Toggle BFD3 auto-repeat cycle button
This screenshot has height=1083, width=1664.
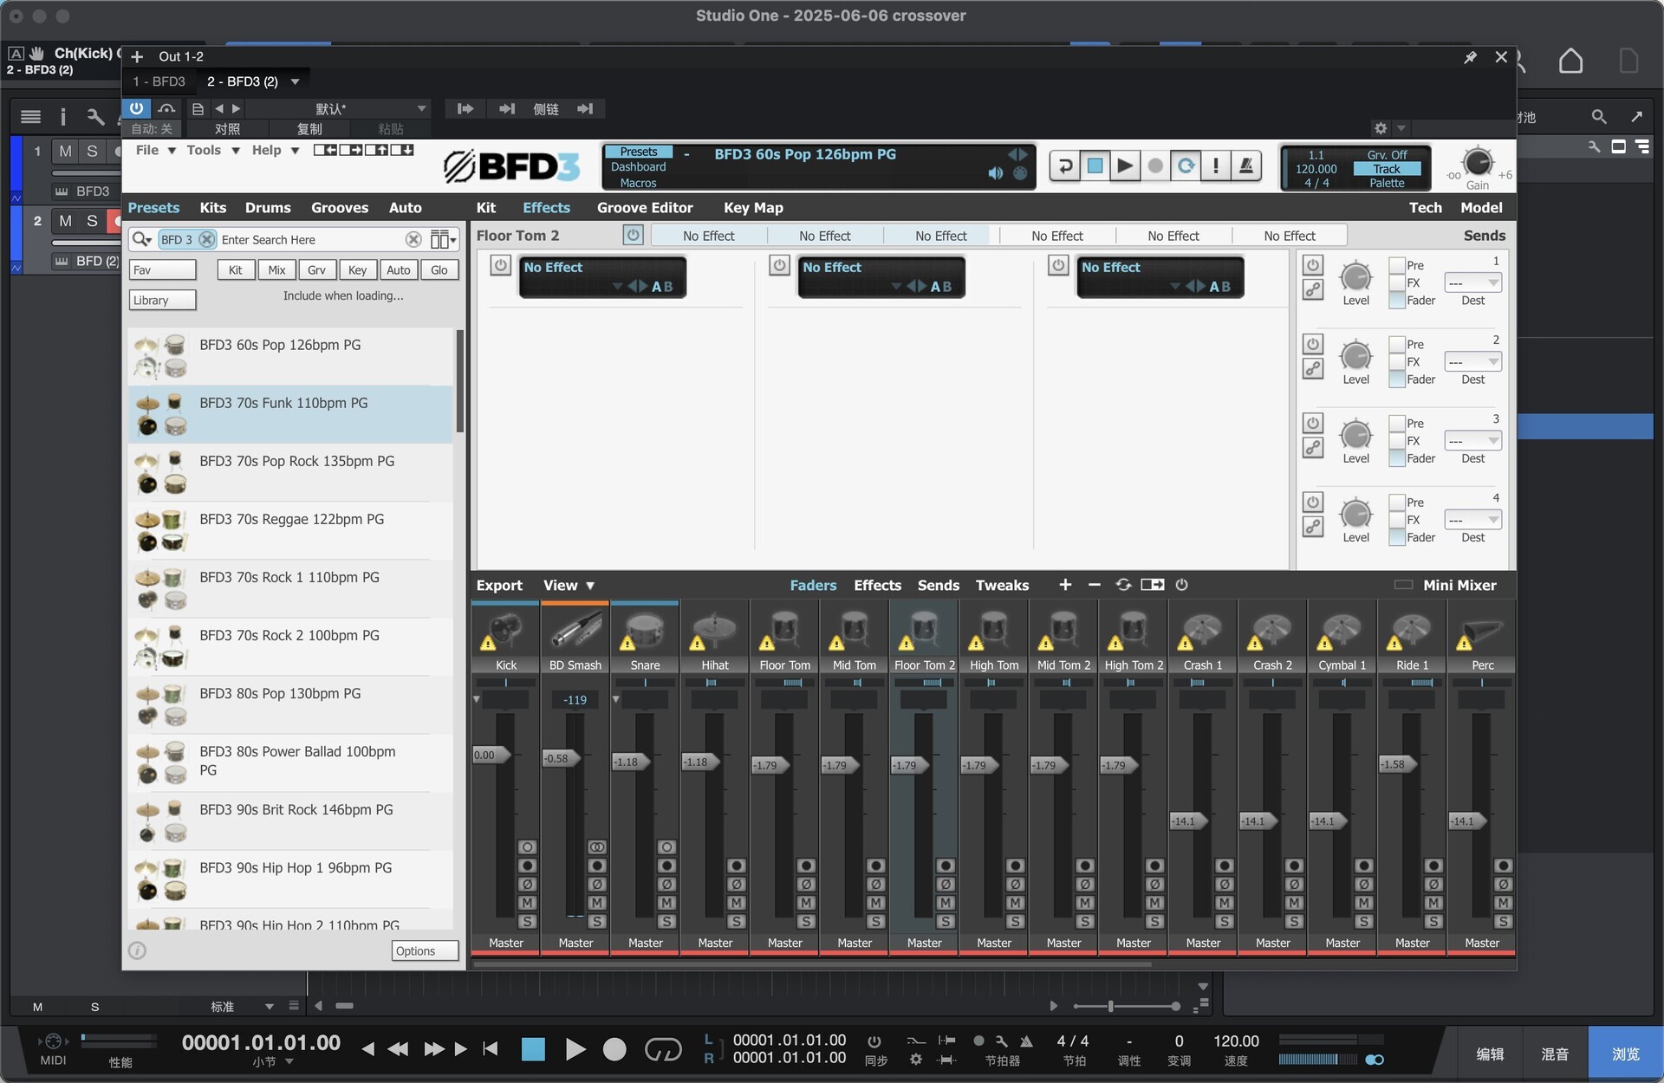pos(1186,165)
